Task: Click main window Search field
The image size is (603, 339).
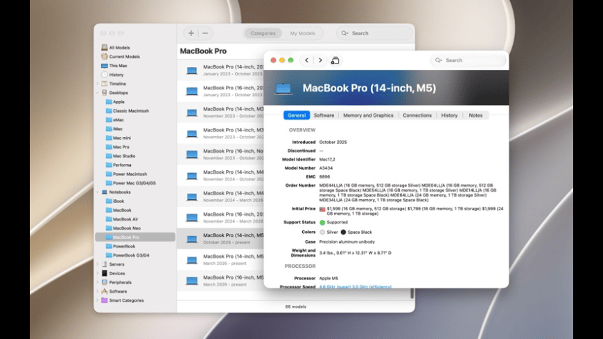Action: click(x=374, y=33)
